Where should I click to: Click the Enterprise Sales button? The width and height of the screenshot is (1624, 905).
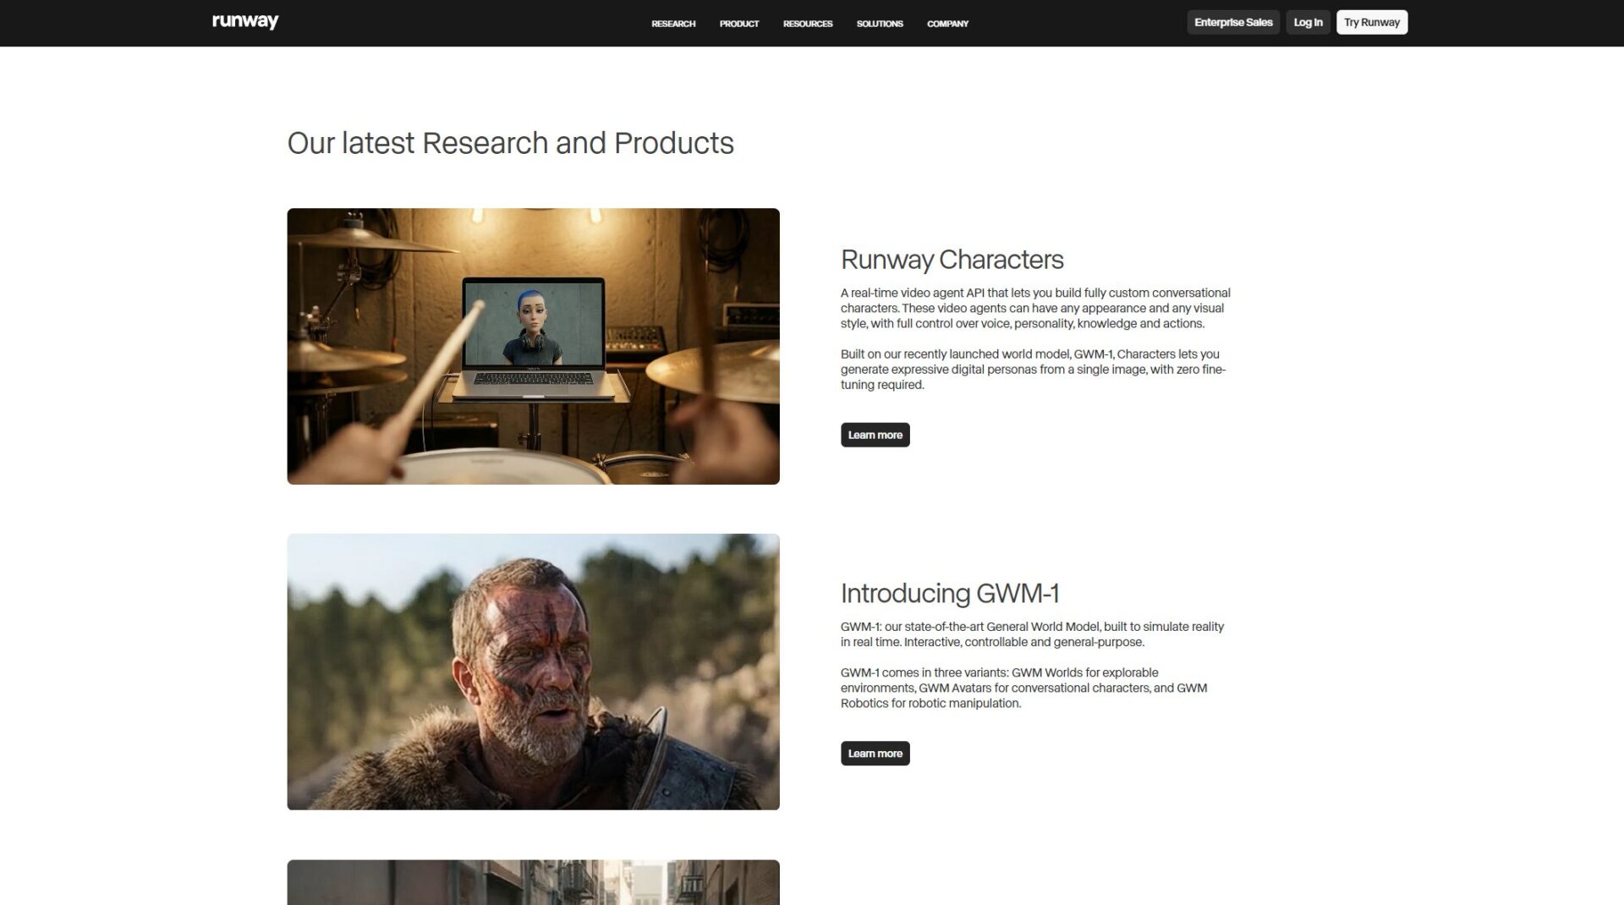click(x=1233, y=22)
